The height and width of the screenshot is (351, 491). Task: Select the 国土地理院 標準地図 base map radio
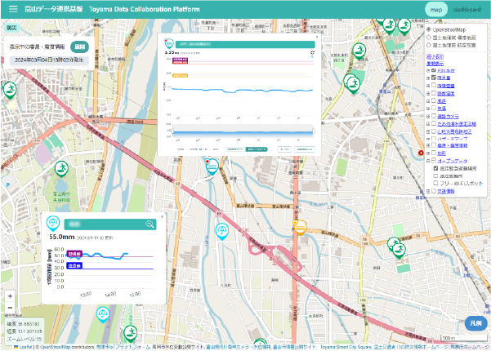click(429, 38)
